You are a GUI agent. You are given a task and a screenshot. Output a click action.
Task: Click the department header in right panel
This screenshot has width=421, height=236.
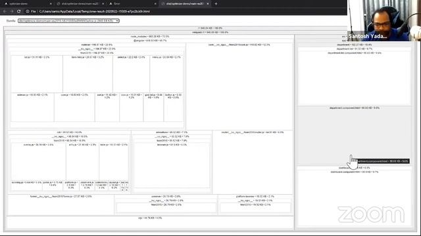click(x=354, y=45)
